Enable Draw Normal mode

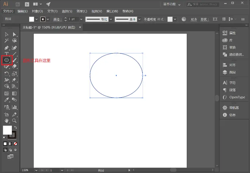click(5, 150)
